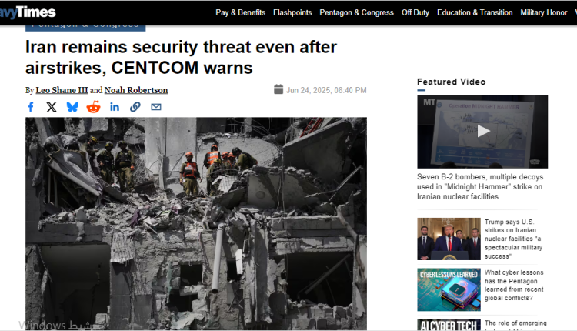Share article via X icon
Viewport: 577px width, 331px height.
52,107
